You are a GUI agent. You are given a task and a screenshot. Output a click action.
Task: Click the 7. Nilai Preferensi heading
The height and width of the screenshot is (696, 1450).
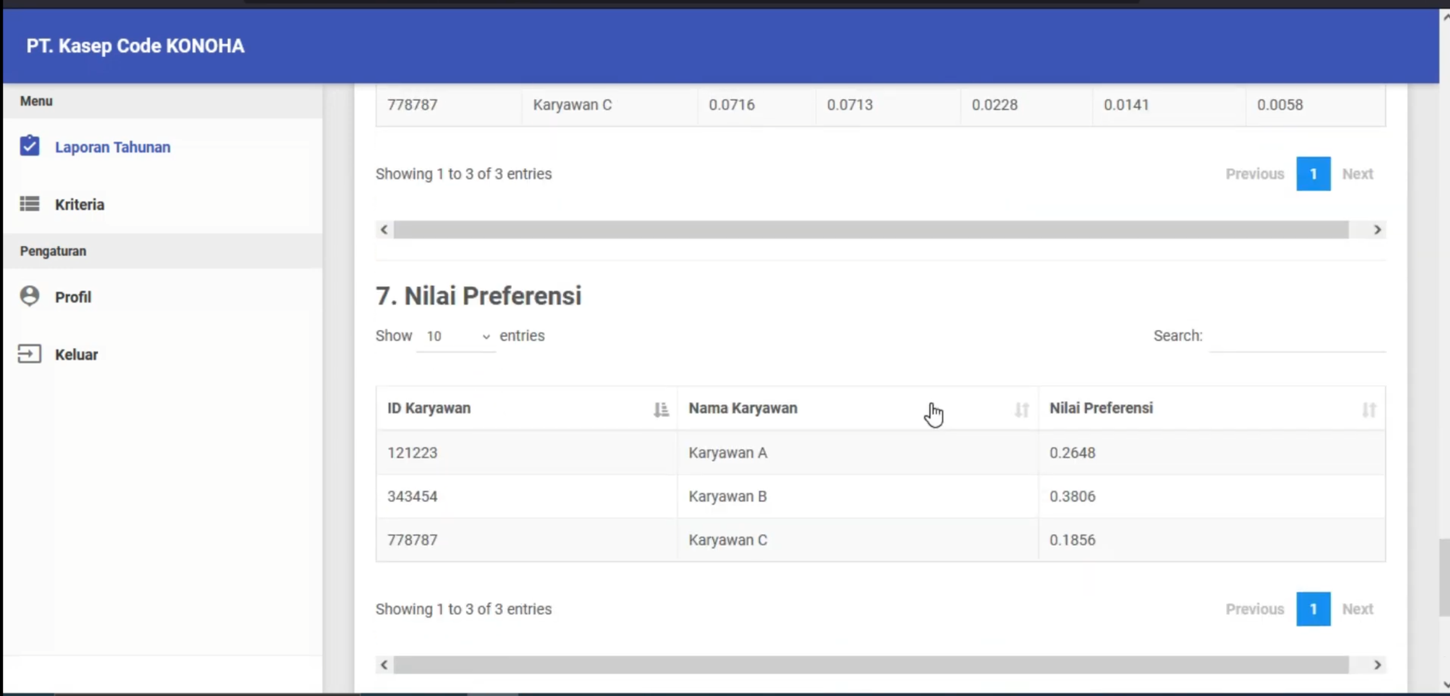[478, 295]
